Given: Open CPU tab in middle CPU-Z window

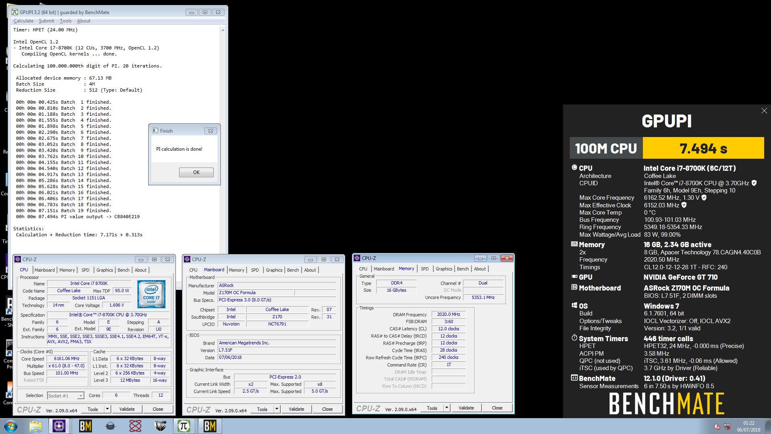Looking at the screenshot, I should [193, 270].
